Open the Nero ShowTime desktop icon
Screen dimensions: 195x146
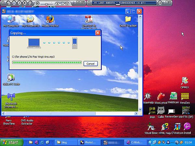pos(9,120)
